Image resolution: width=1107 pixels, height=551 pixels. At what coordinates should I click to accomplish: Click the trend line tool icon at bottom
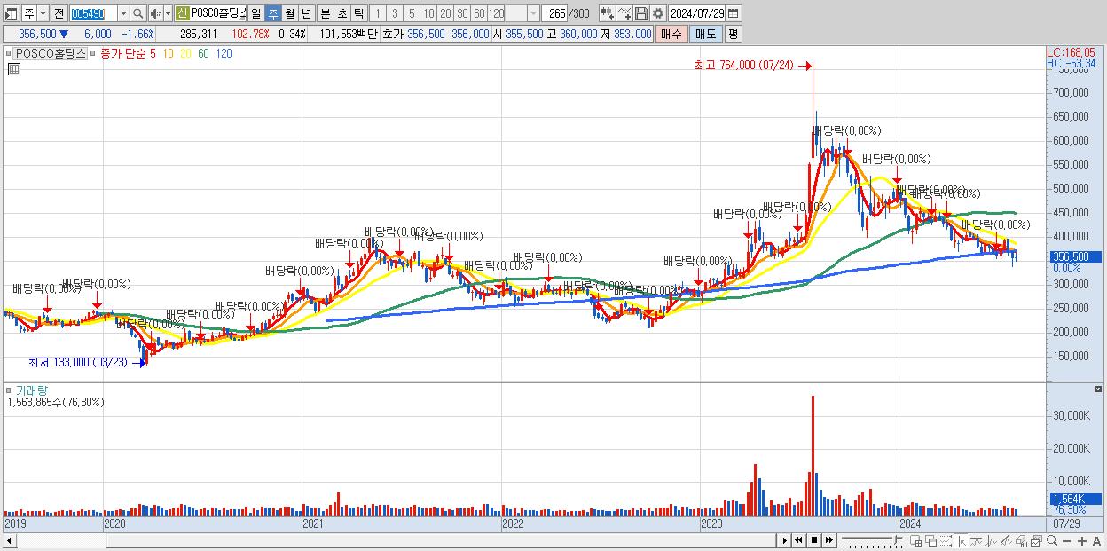coord(977,540)
